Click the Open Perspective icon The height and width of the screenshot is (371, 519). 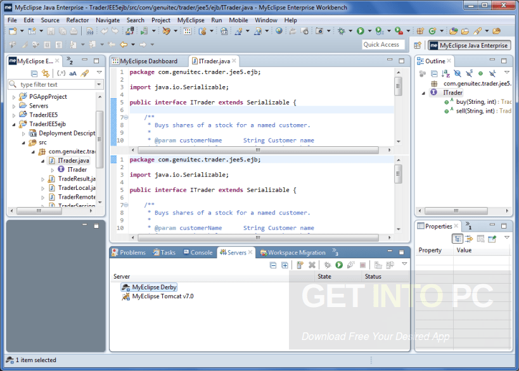[x=418, y=45]
